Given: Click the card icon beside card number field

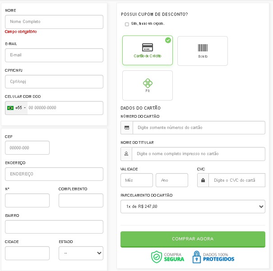Looking at the screenshot, I should click(x=127, y=128).
